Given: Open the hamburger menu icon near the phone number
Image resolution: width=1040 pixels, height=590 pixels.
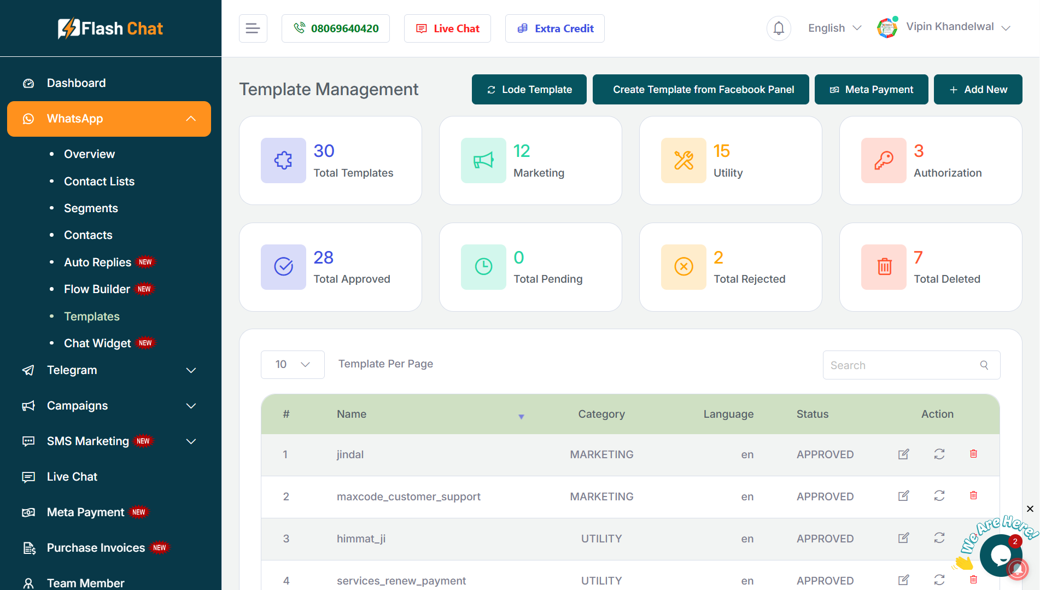Looking at the screenshot, I should (253, 28).
